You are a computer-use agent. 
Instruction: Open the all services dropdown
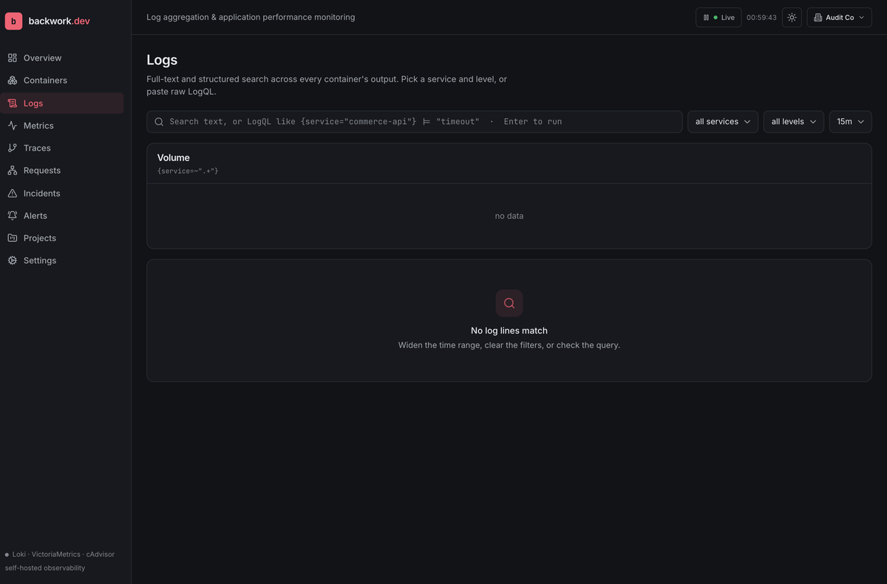click(x=723, y=122)
